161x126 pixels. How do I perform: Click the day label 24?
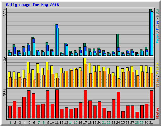118,123
